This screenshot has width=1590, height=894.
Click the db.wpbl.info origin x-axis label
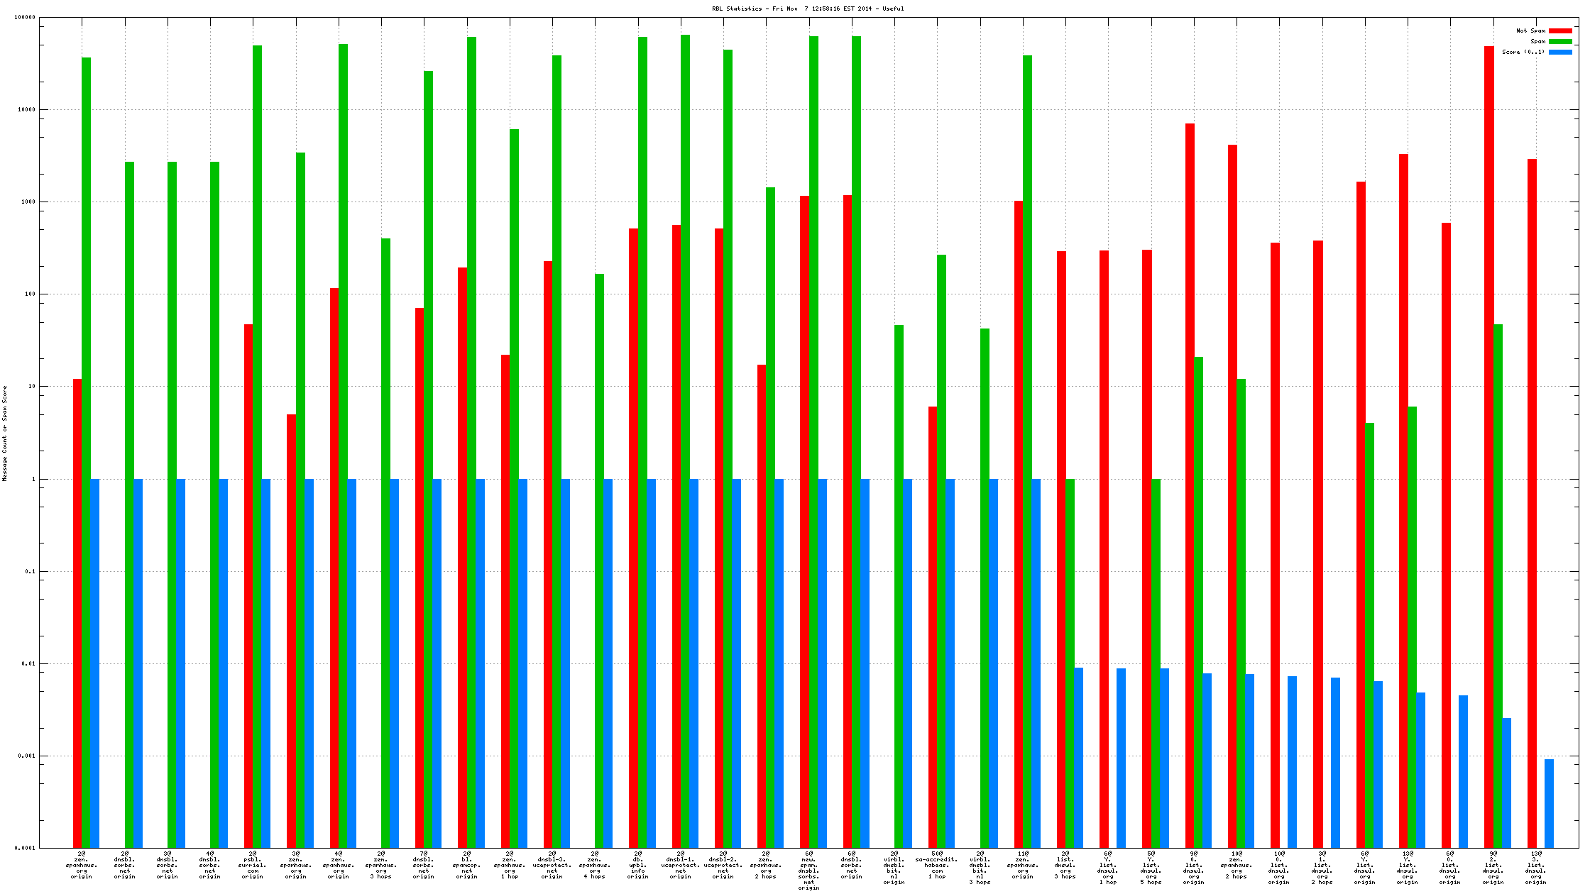637,865
